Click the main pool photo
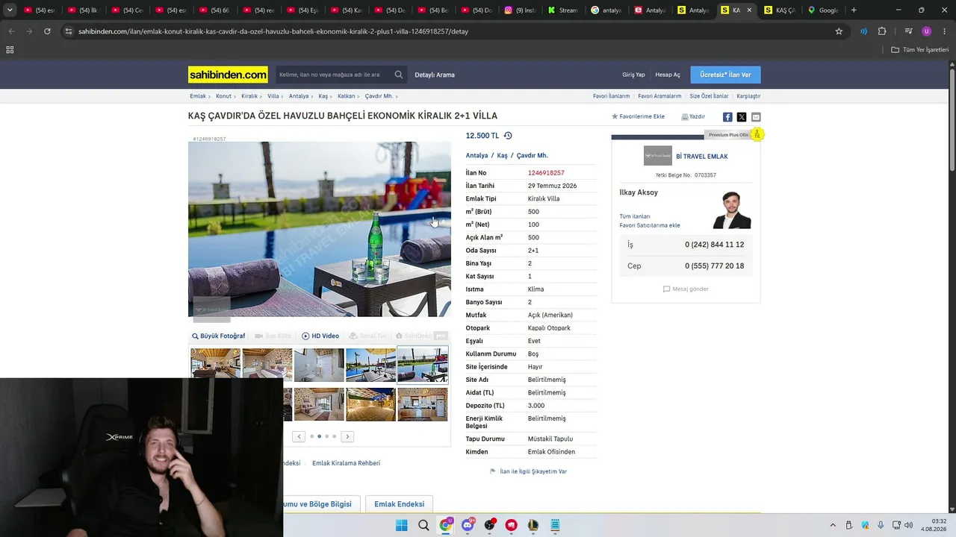 click(320, 229)
